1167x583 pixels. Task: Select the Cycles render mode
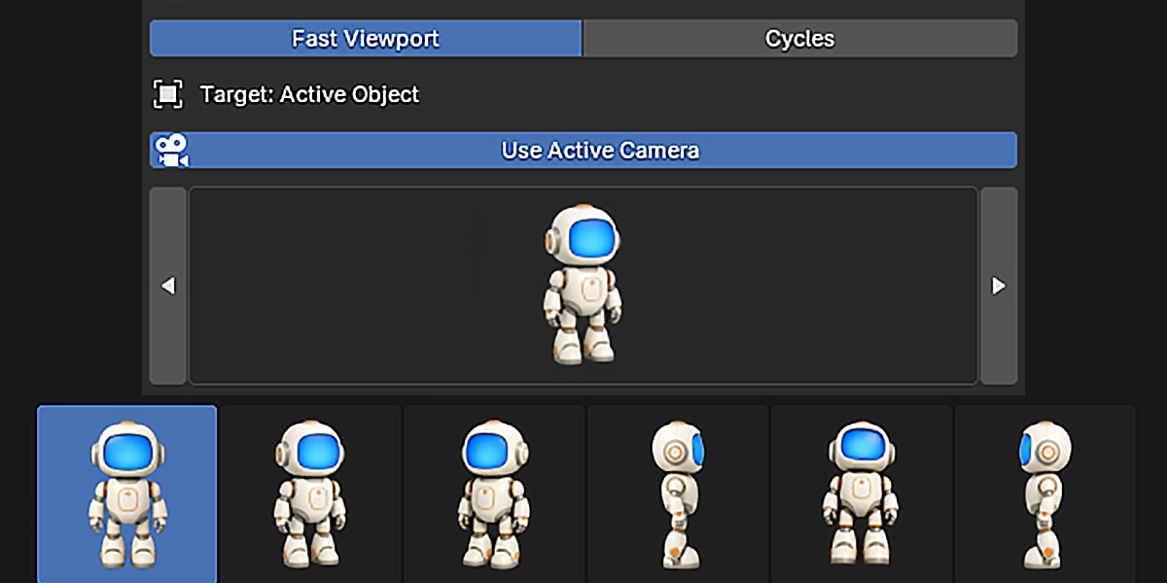pos(800,39)
